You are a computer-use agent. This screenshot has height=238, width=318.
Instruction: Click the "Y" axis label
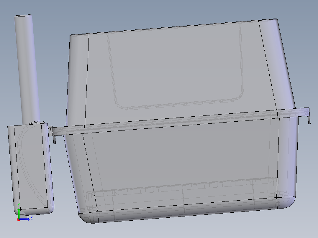19,205
